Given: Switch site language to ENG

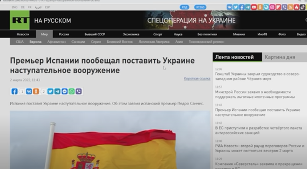Looking at the screenshot, I should 14,7.
